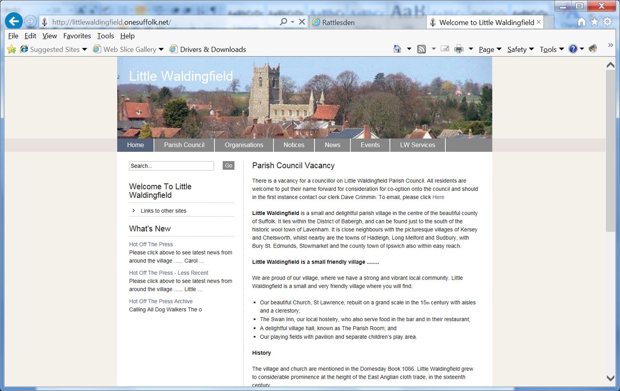Image resolution: width=620 pixels, height=391 pixels.
Task: Click into the site Search field
Action: (x=171, y=166)
